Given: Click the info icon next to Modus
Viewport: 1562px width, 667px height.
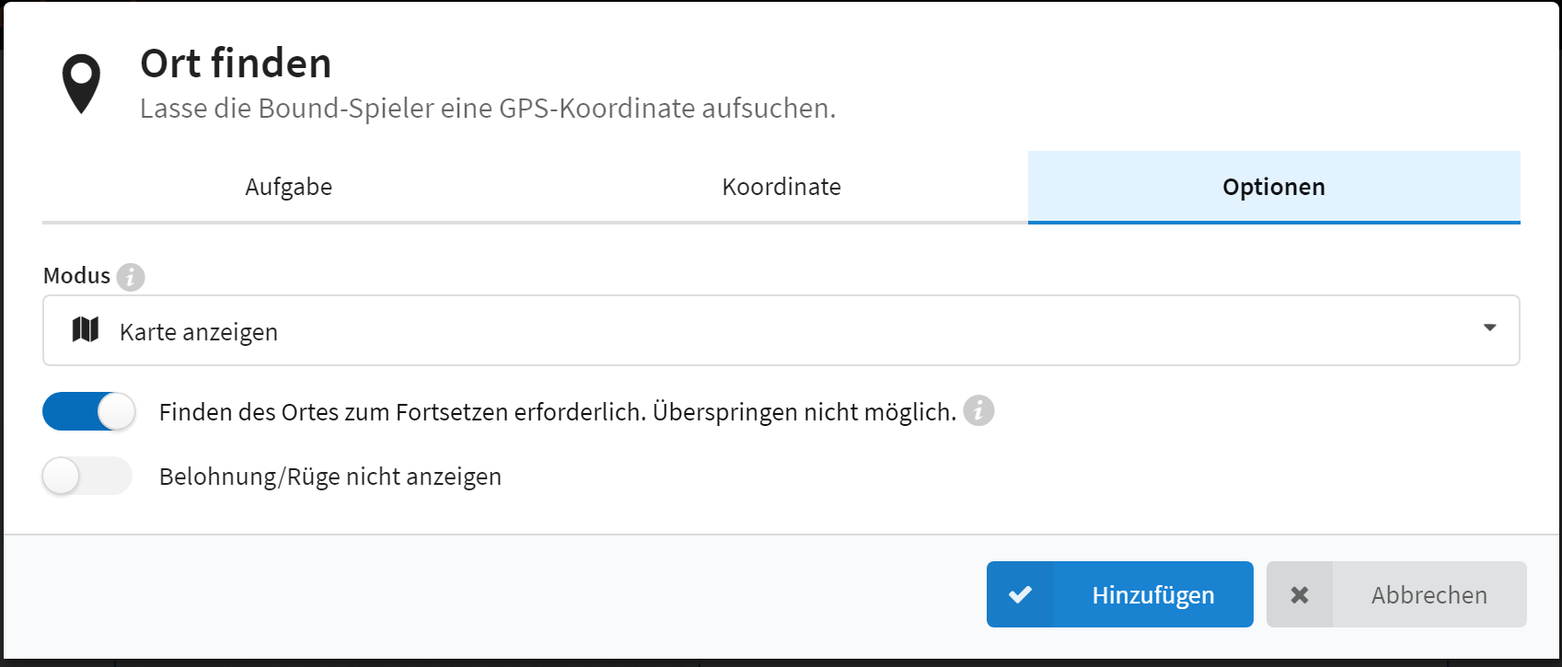Looking at the screenshot, I should pyautogui.click(x=131, y=277).
